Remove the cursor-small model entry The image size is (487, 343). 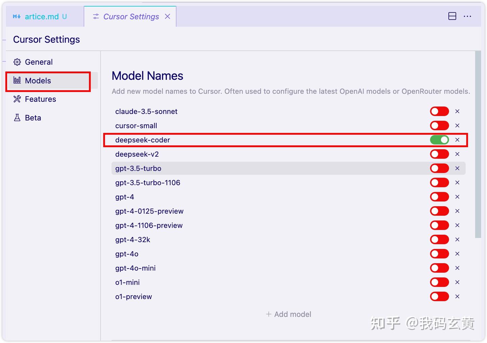pyautogui.click(x=457, y=125)
